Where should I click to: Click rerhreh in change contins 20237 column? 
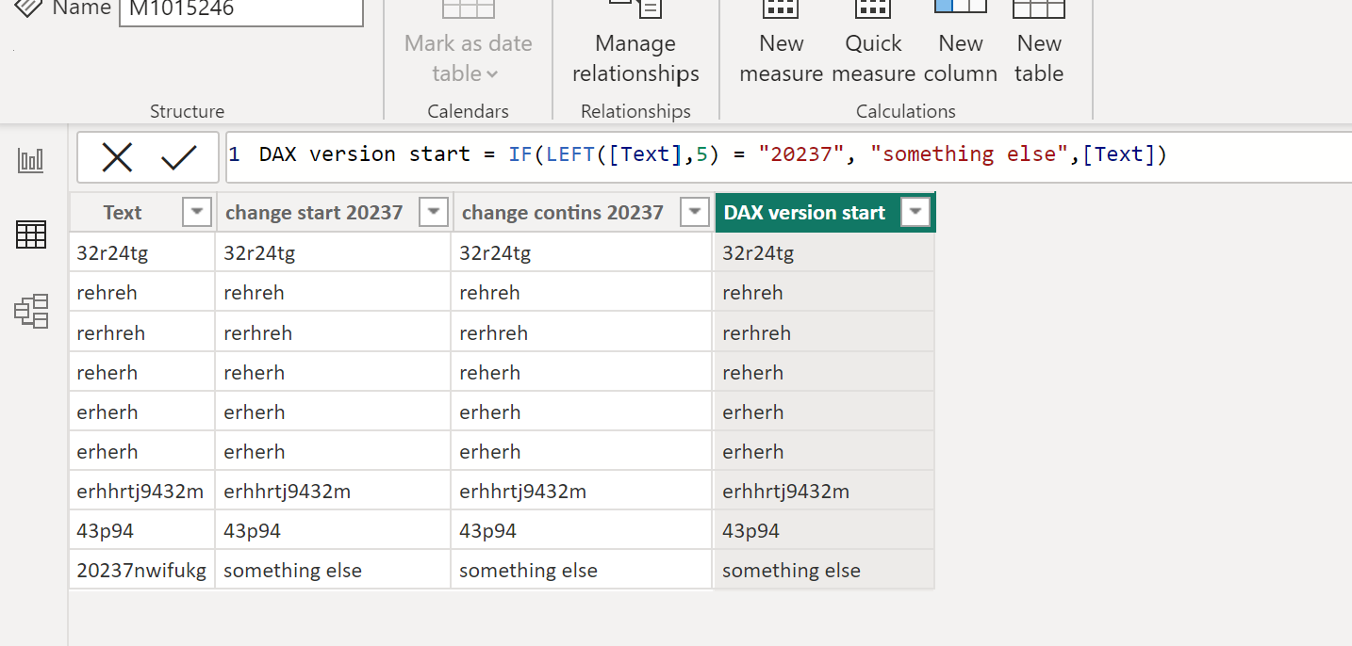pos(581,332)
